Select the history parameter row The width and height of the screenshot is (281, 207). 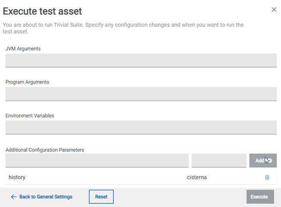pos(86,177)
